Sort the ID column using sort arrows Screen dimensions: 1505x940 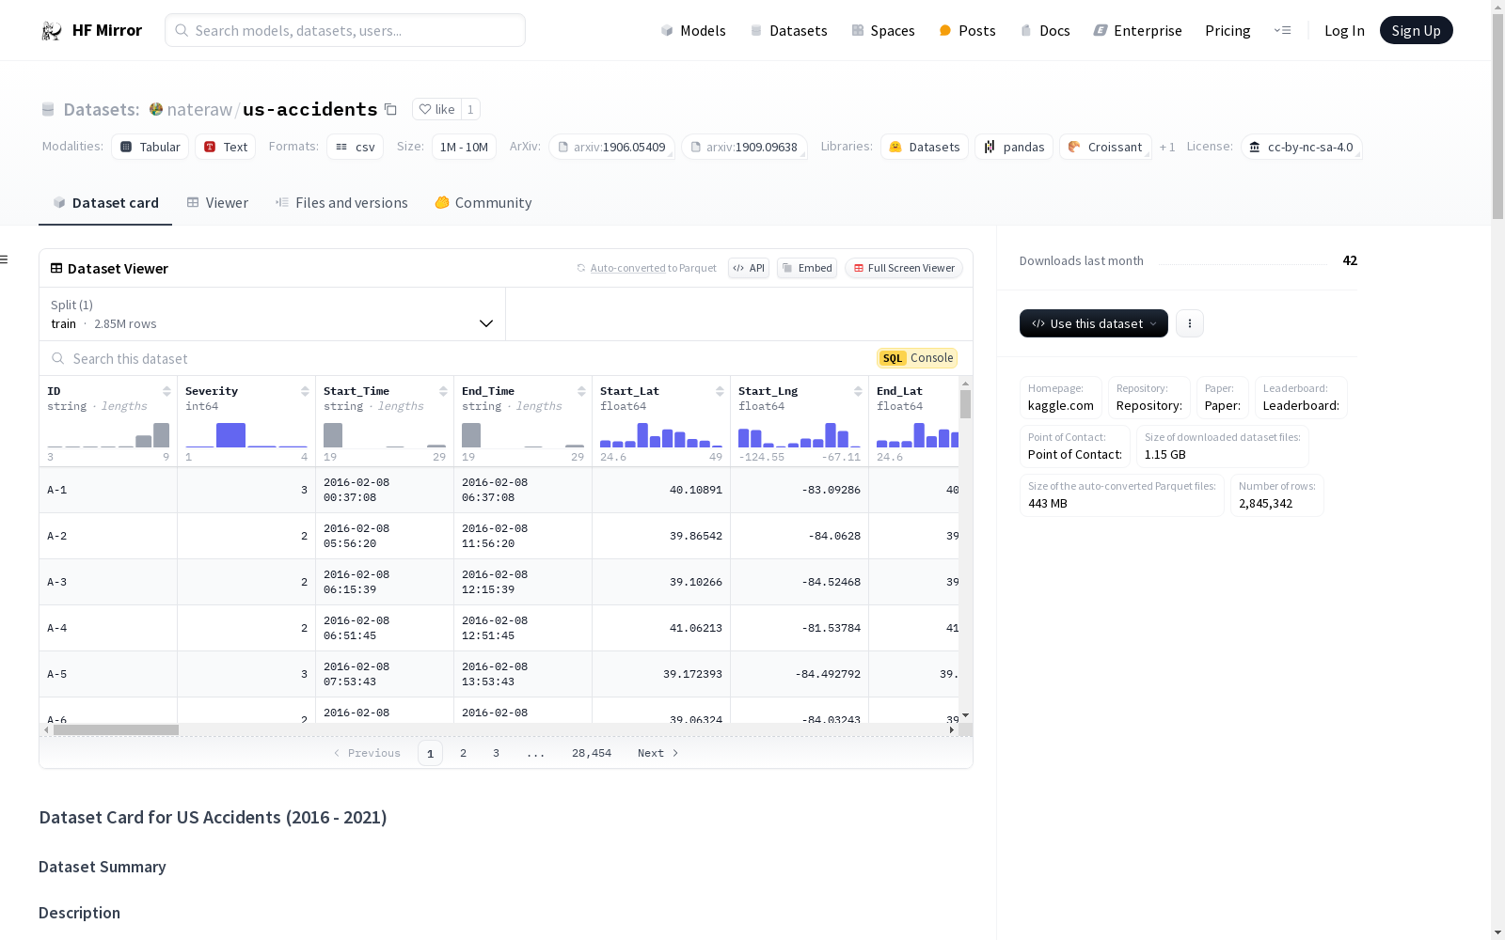pyautogui.click(x=166, y=391)
